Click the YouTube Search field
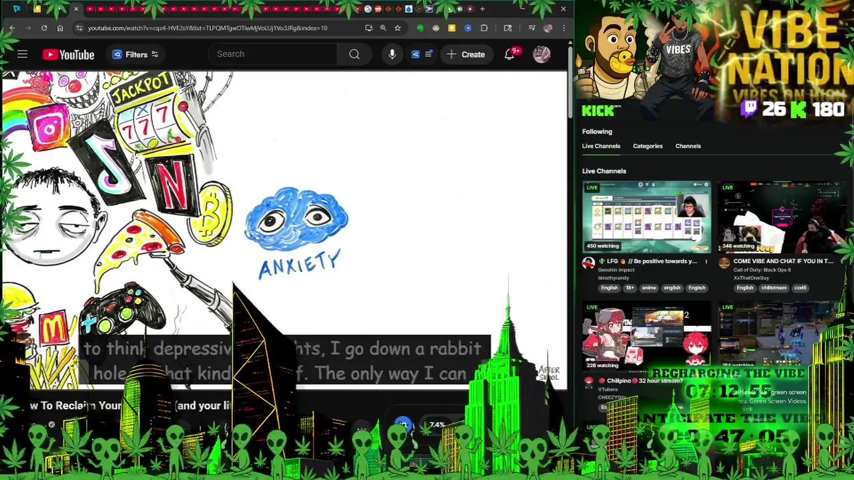The image size is (854, 480). coord(272,54)
